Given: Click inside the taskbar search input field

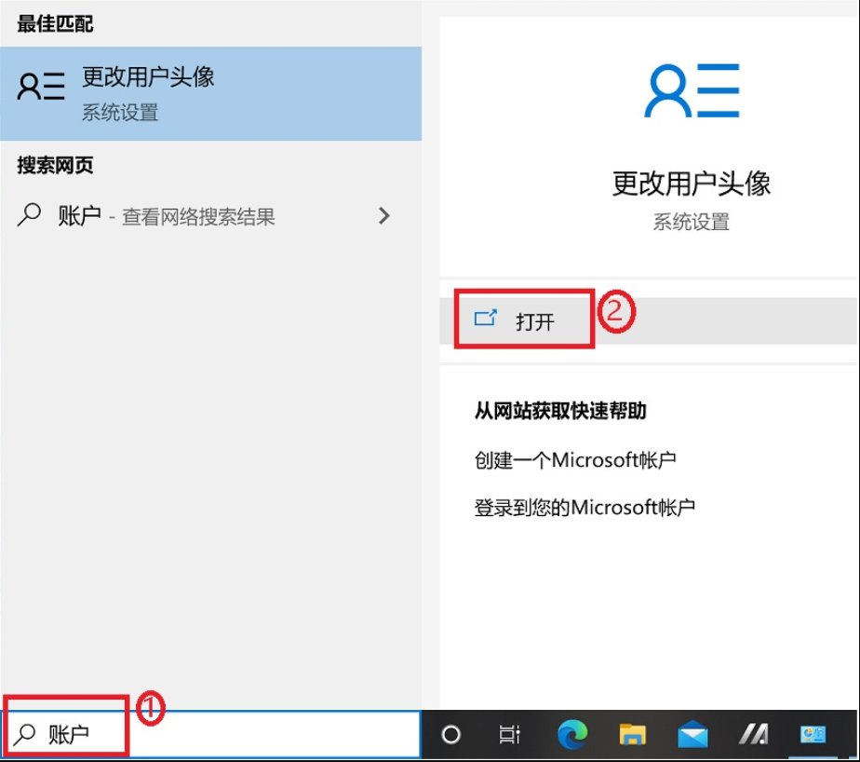Looking at the screenshot, I should click(186, 733).
